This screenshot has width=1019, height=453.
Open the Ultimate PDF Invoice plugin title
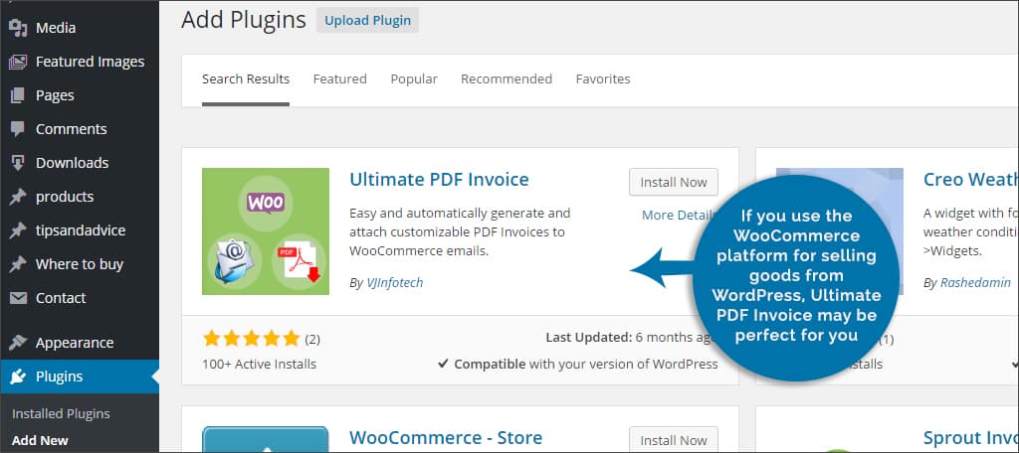[x=439, y=179]
